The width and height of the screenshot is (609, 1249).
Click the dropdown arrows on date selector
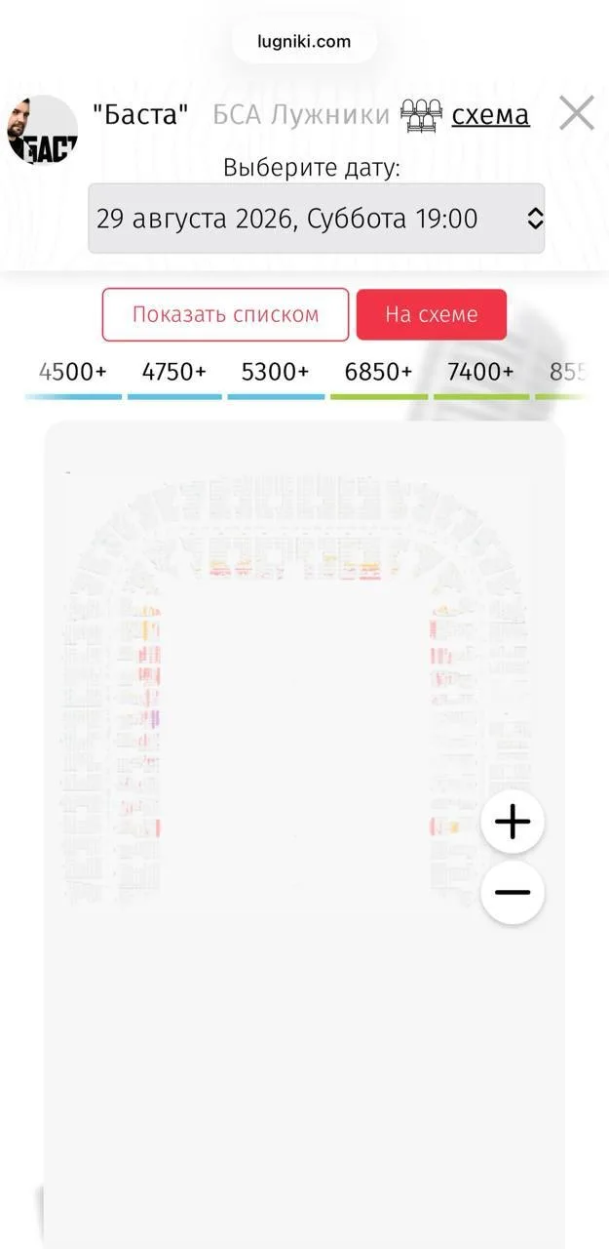pos(535,219)
